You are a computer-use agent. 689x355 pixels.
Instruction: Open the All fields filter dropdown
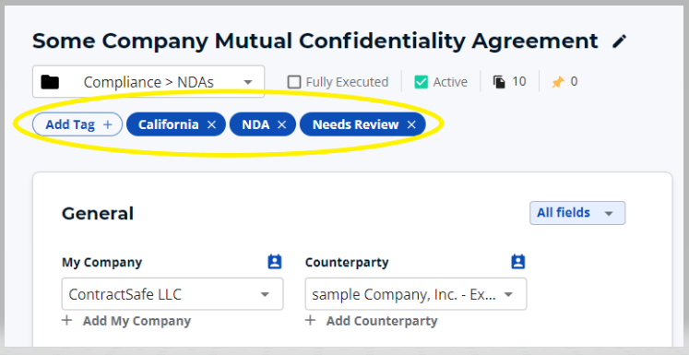577,213
